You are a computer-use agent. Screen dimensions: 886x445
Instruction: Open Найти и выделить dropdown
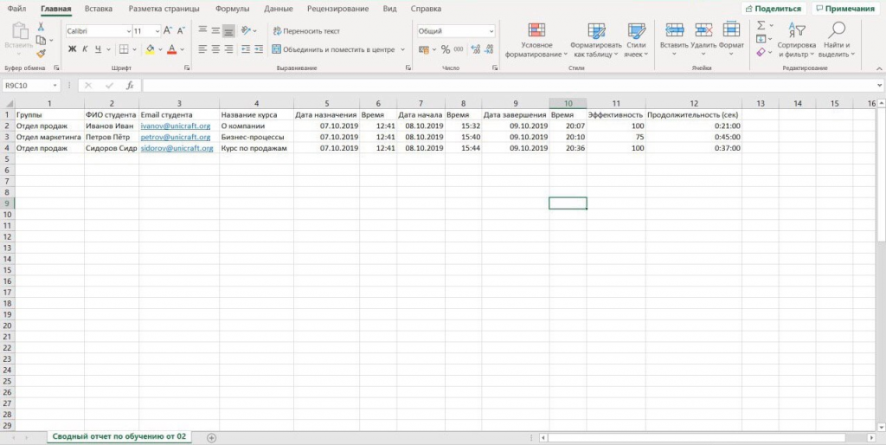(837, 40)
